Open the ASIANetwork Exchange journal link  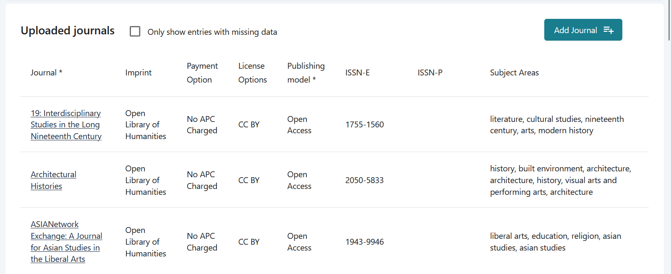(66, 242)
